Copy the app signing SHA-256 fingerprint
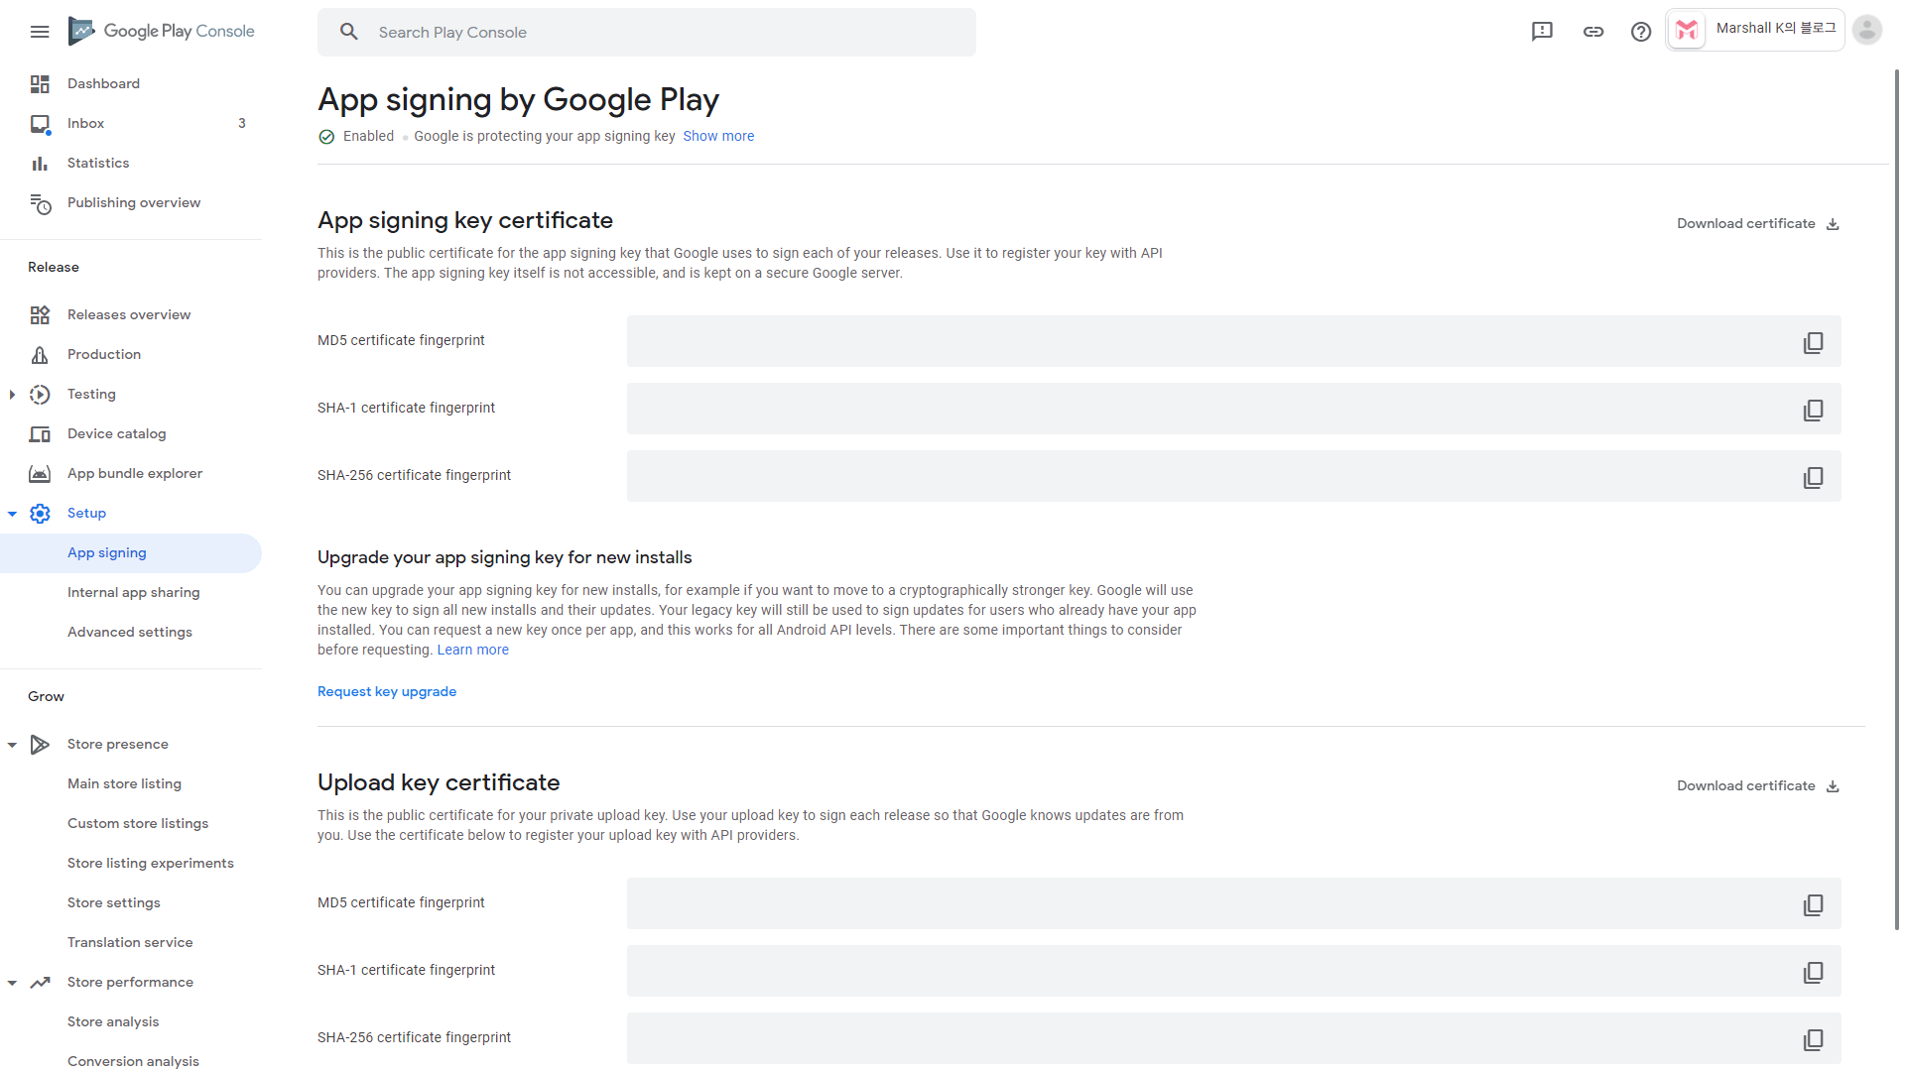1905x1071 pixels. click(x=1813, y=477)
